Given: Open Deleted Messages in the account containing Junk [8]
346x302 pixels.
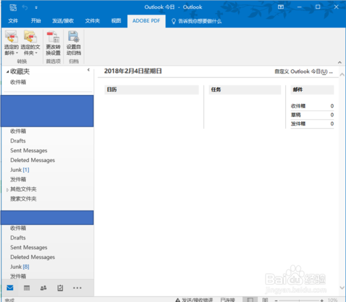Looking at the screenshot, I should 33,257.
